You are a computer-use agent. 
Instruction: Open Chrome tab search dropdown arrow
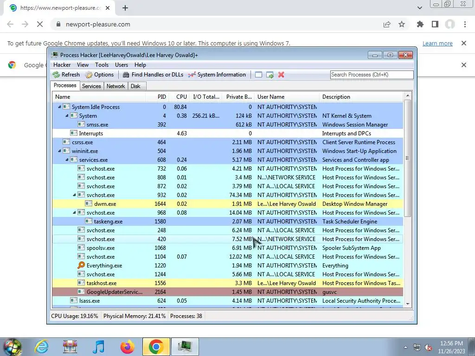[419, 8]
